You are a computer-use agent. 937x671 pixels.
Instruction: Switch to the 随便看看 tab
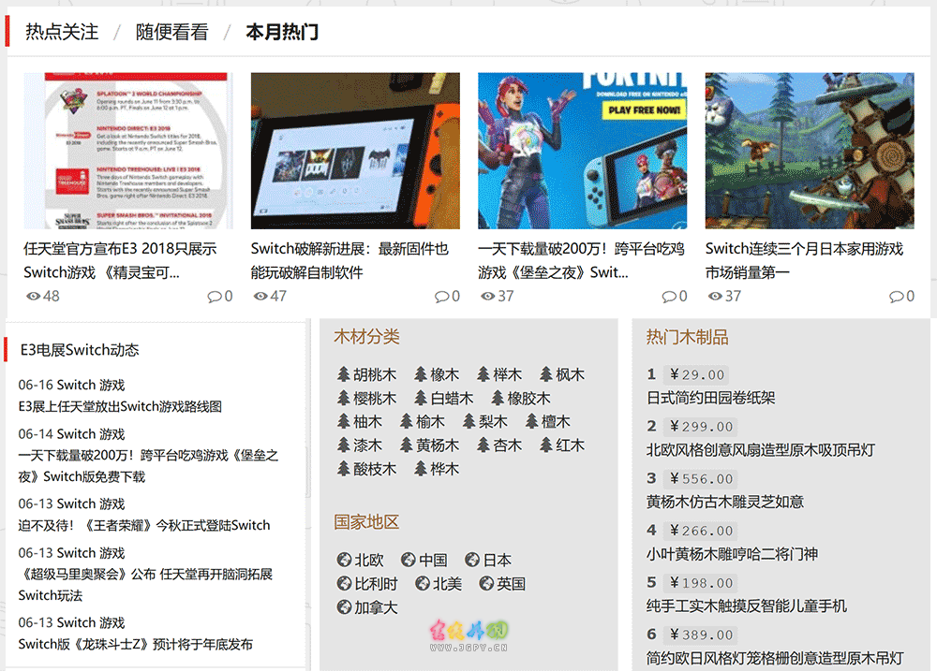[x=172, y=32]
